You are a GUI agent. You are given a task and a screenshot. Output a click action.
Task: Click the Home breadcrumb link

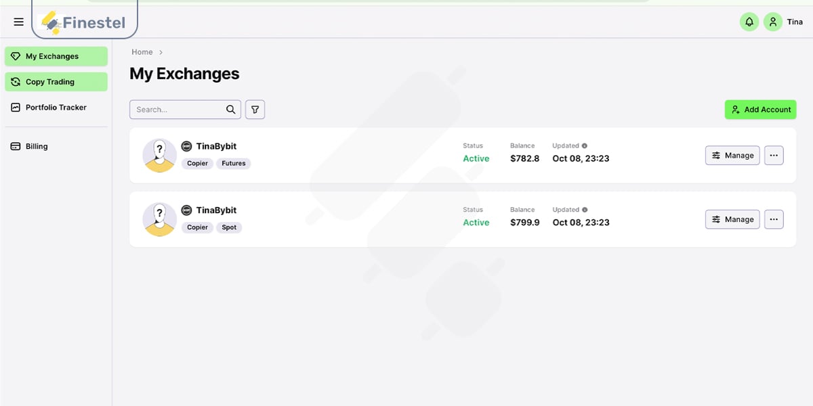click(x=142, y=52)
